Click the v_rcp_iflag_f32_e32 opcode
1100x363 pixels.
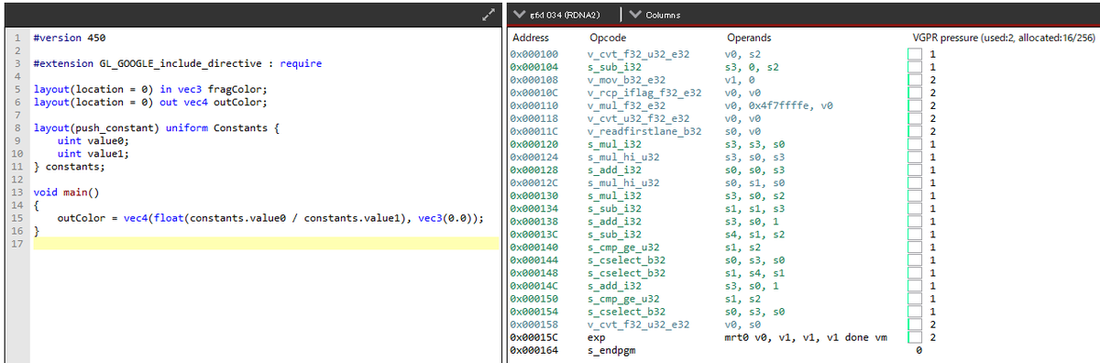[643, 93]
